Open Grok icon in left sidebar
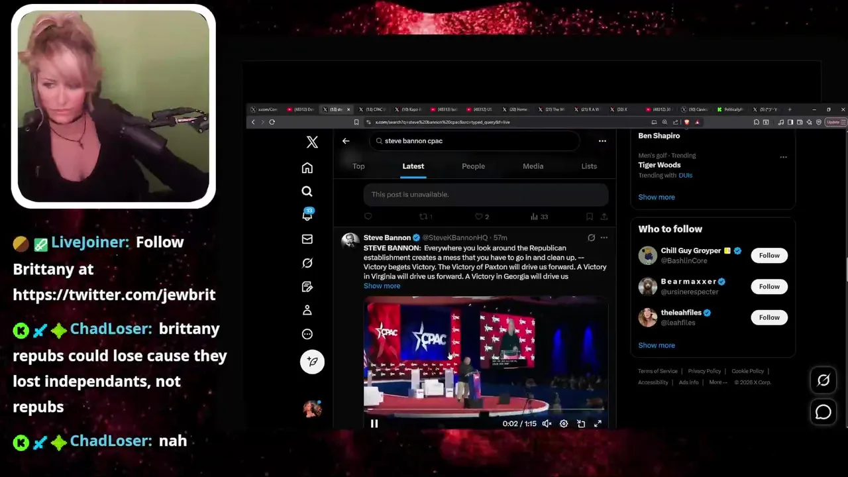The width and height of the screenshot is (848, 477). click(x=307, y=263)
